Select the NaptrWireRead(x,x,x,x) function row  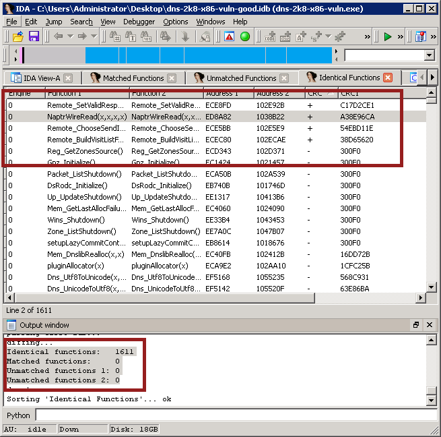pyautogui.click(x=216, y=117)
